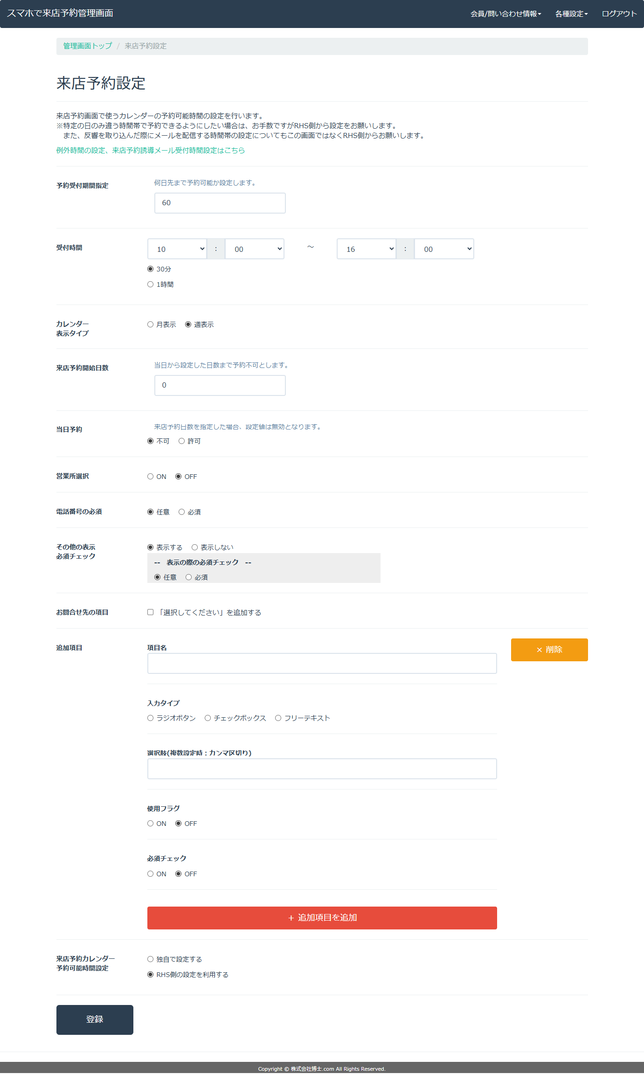Open the 会員/問い合わせ情報 menu
Screen dimensions: 644x1074
(x=506, y=14)
